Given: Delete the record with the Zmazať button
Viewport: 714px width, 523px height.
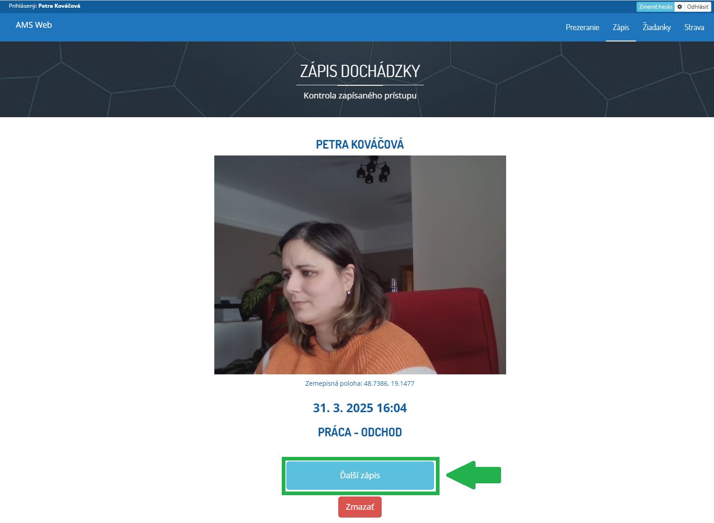Looking at the screenshot, I should [360, 507].
